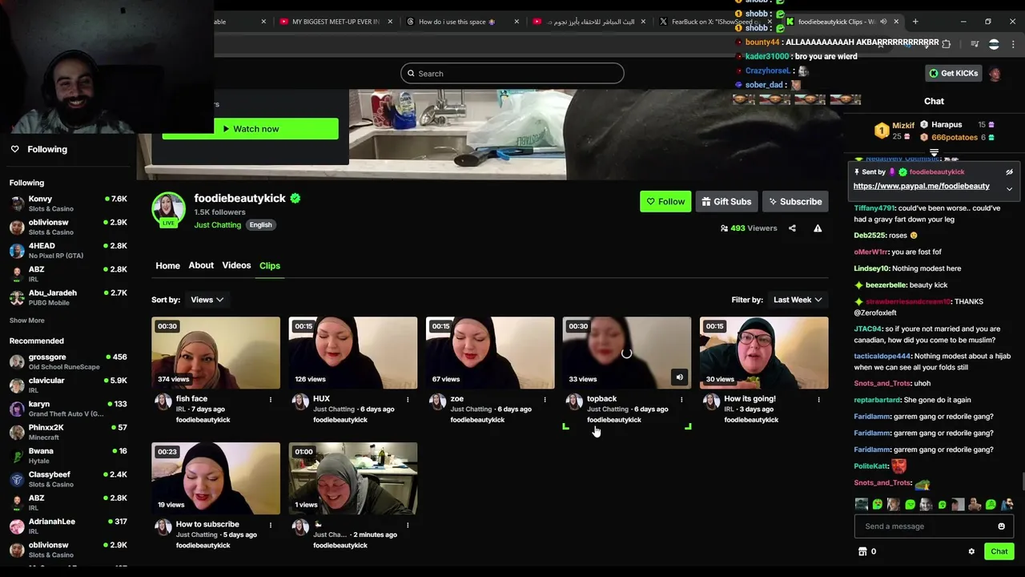Click the report warning triangle icon
1025x577 pixels.
(818, 228)
